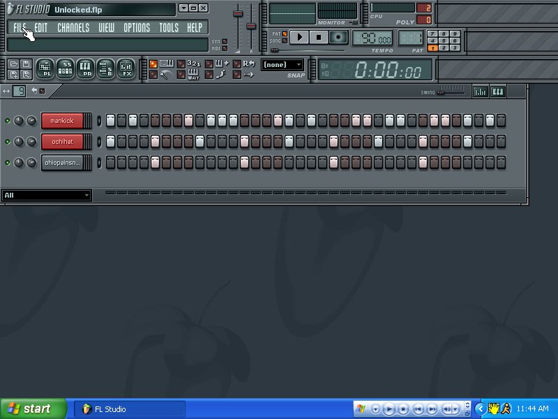Click the FL Studio taskbar button

130,409
